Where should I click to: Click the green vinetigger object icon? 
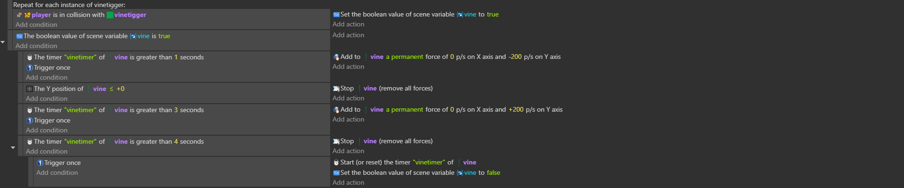pyautogui.click(x=110, y=15)
